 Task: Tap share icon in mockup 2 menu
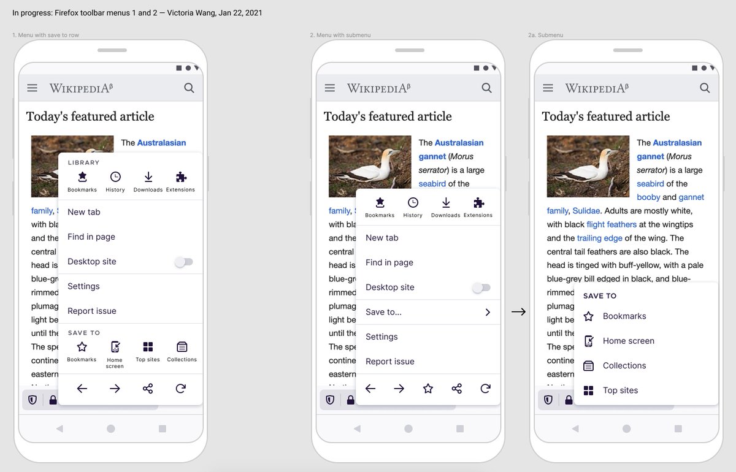pos(457,389)
